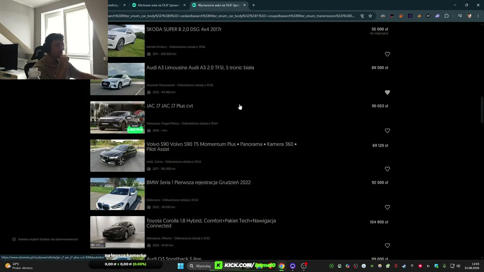Open the volume speaker tray icon
484x272 pixels.
pyautogui.click(x=459, y=266)
